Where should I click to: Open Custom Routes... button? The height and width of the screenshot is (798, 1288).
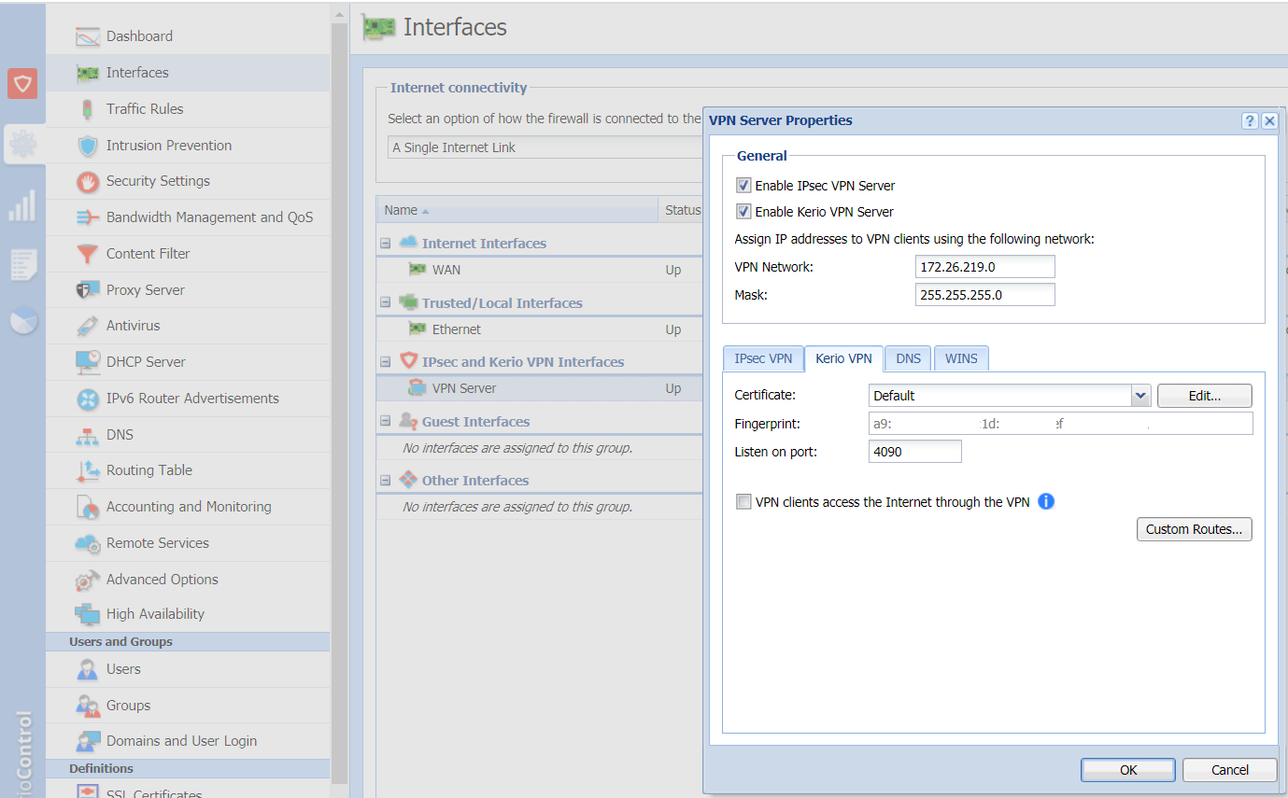tap(1194, 529)
